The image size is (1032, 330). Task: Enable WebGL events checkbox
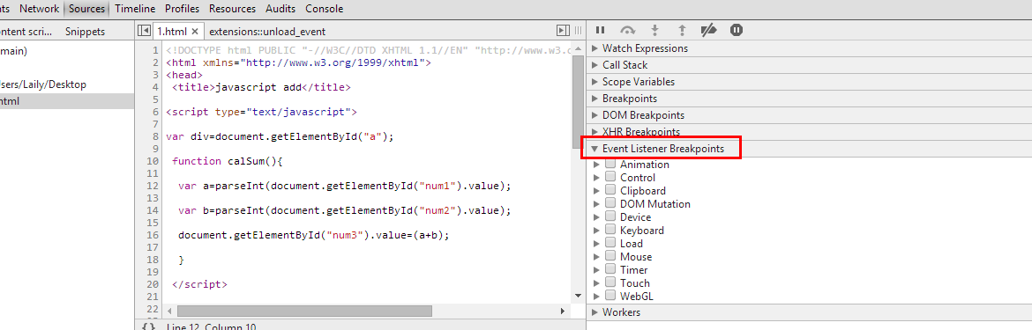[x=609, y=295]
